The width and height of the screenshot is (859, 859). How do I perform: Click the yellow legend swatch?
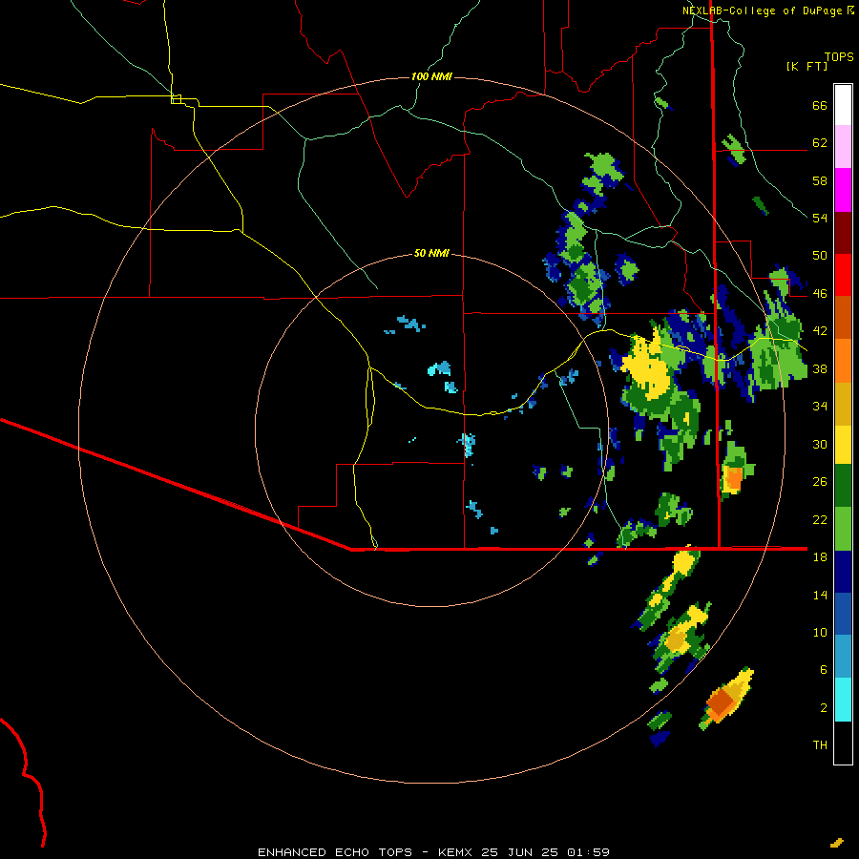pyautogui.click(x=843, y=444)
